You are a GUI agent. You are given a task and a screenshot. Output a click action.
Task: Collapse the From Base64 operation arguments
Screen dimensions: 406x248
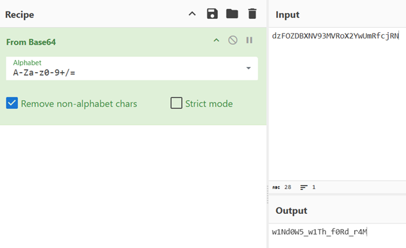click(x=216, y=40)
